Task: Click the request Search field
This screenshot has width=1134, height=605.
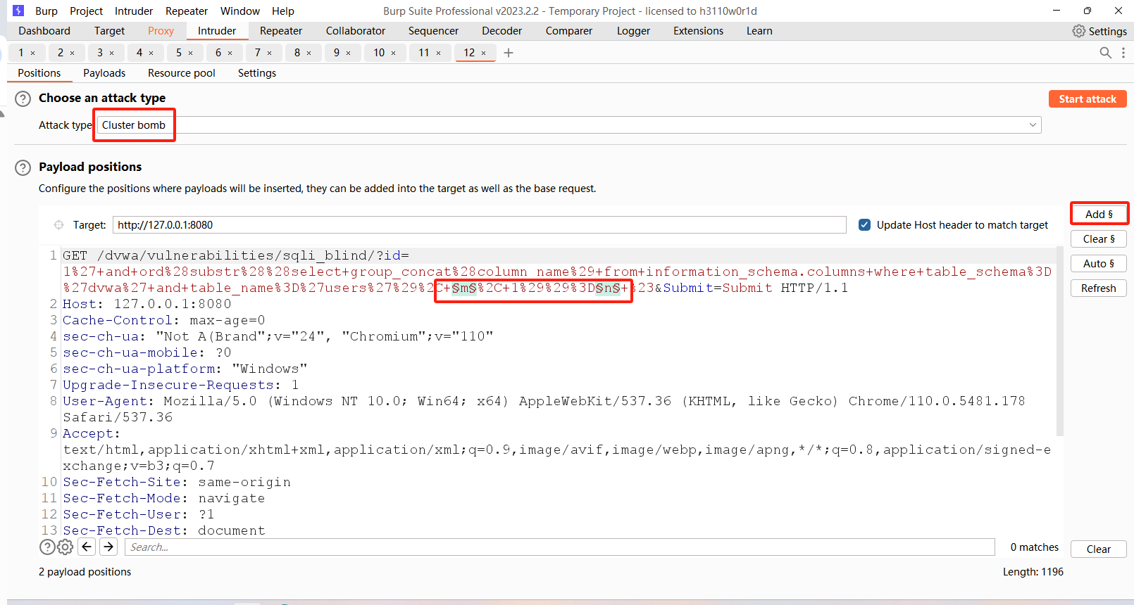Action: tap(560, 547)
